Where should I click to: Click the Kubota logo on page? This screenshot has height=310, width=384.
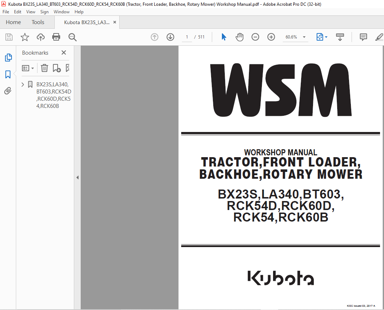pos(281,278)
